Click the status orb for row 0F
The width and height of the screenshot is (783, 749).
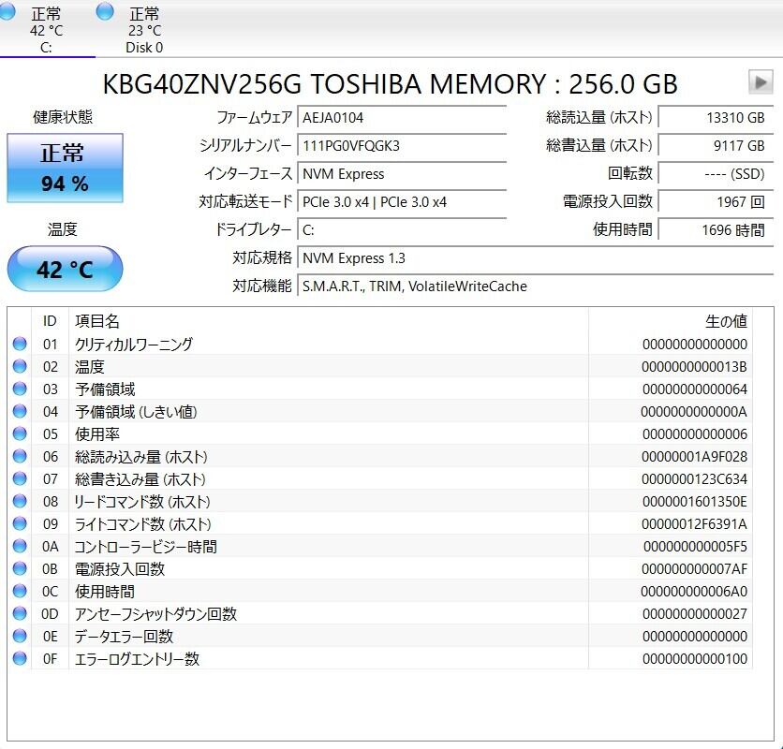(x=20, y=658)
